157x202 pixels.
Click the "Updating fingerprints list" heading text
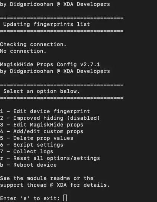pos(46,25)
